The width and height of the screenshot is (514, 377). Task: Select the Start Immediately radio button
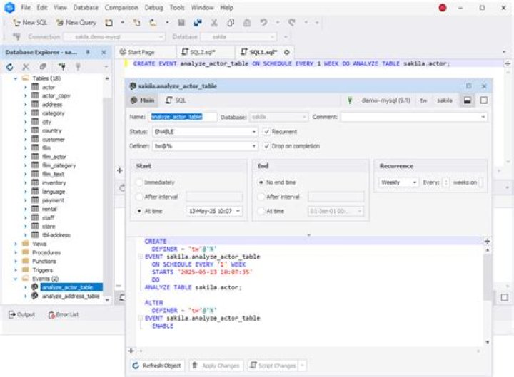[x=139, y=182]
